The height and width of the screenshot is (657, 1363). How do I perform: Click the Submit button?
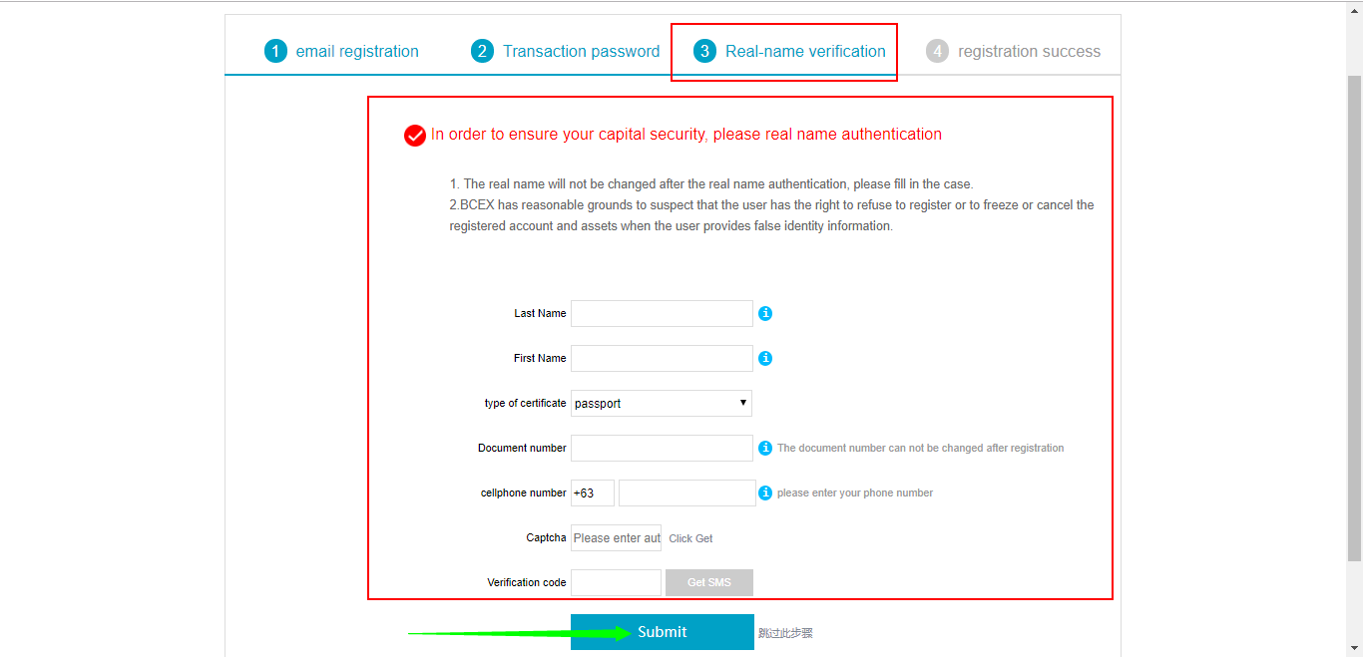(x=663, y=632)
